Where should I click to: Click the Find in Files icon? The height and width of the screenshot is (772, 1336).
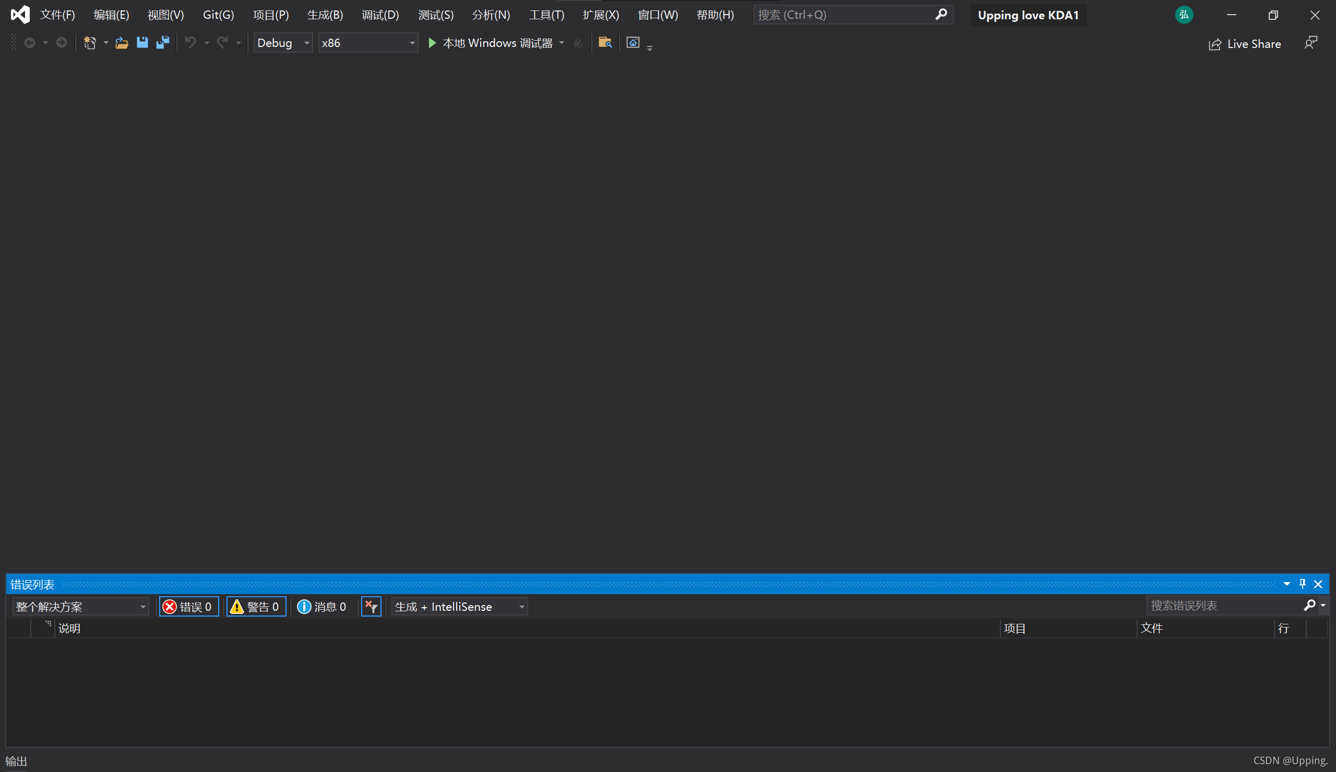point(605,43)
